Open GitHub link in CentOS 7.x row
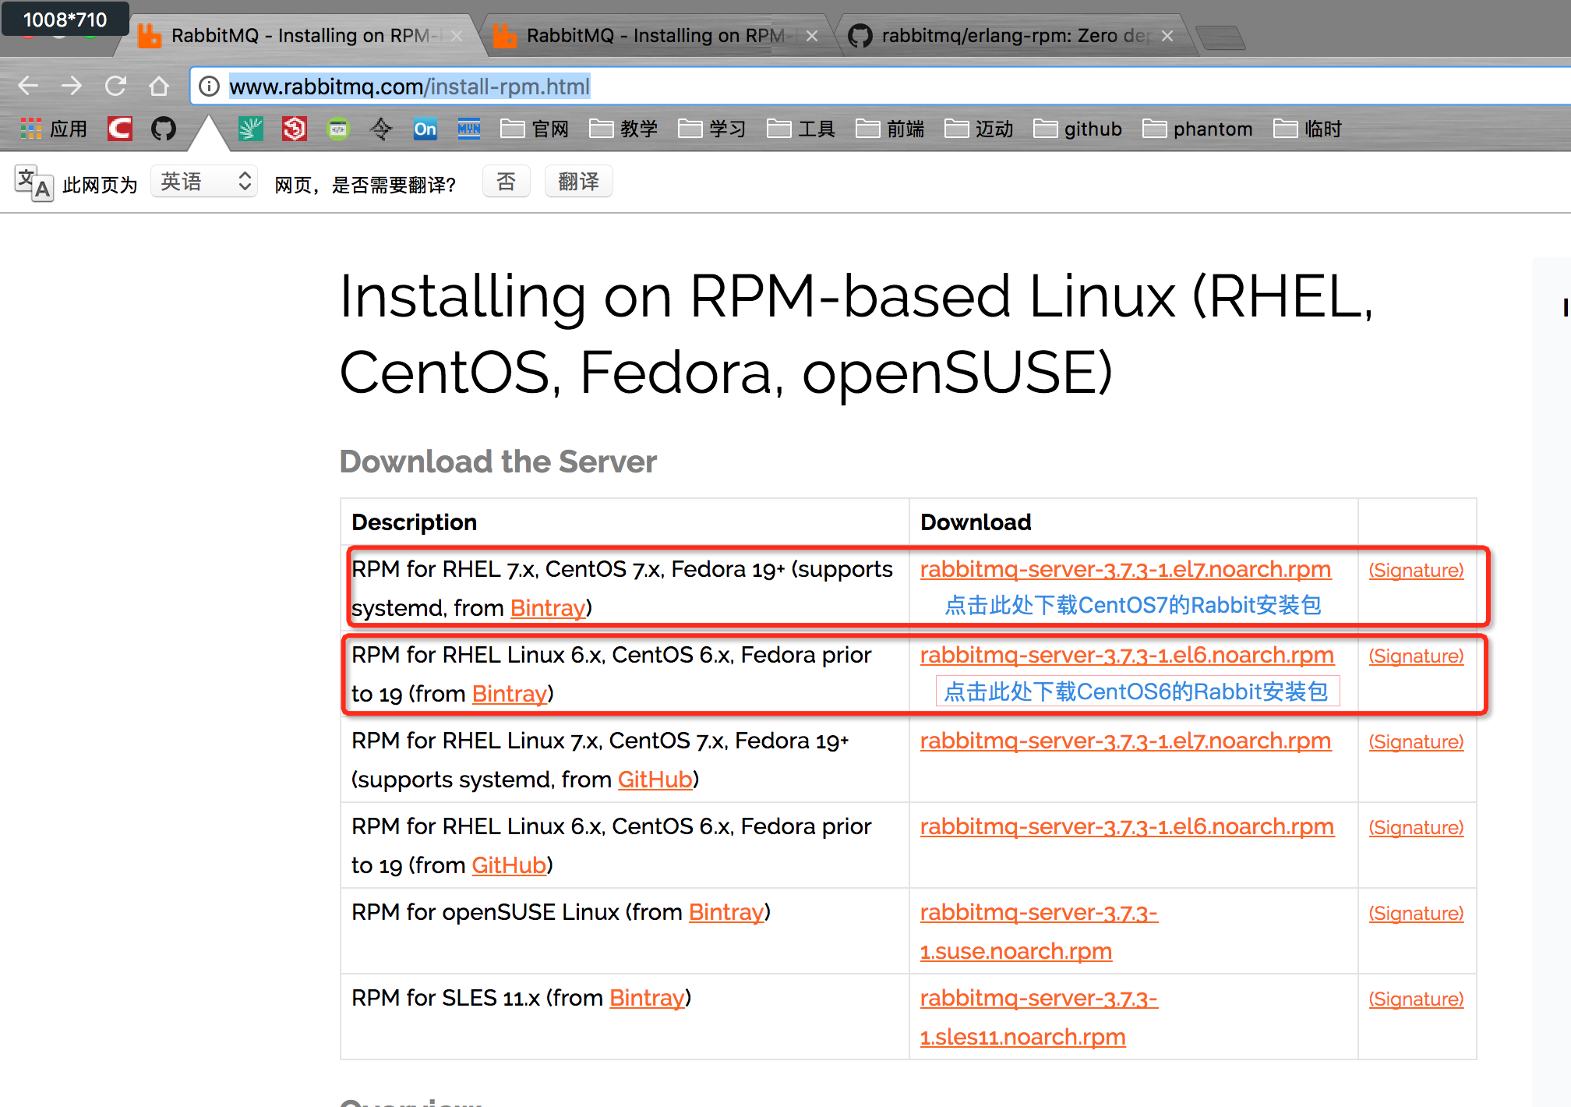1571x1107 pixels. coord(655,780)
